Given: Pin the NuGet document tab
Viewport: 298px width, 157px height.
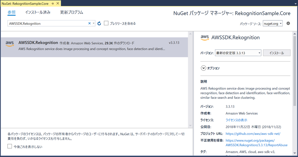Looking at the screenshot, I should pyautogui.click(x=53, y=3).
